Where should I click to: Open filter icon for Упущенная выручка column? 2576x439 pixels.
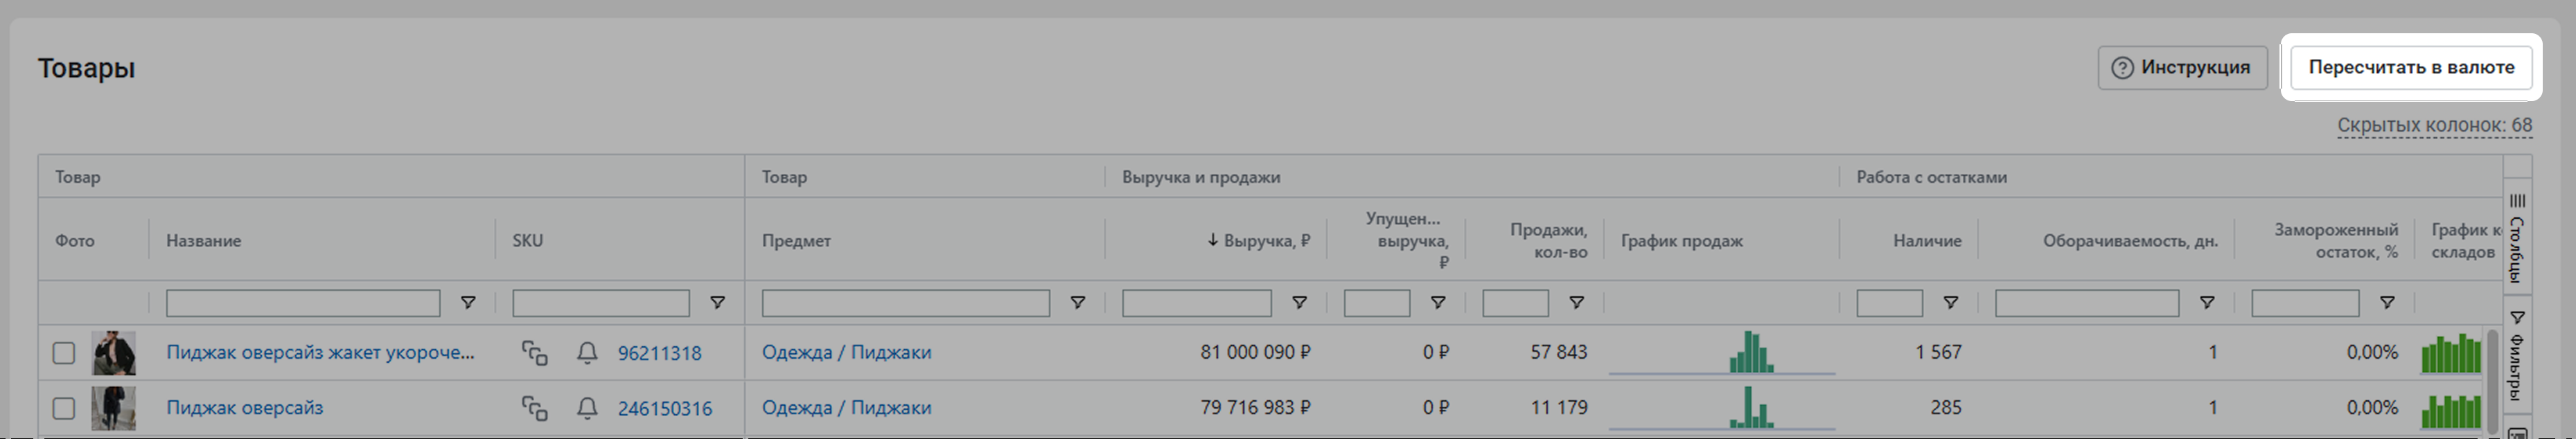(x=1438, y=302)
